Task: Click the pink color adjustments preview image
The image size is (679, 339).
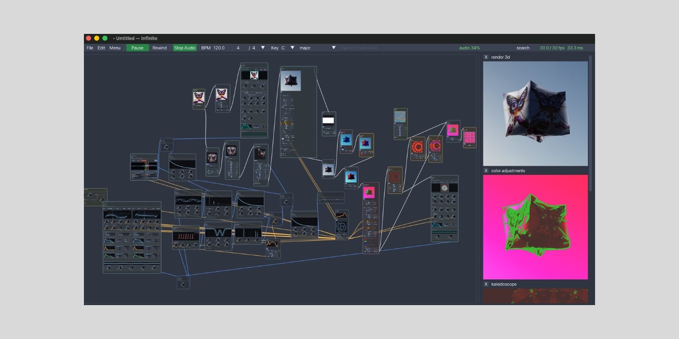Action: 535,227
